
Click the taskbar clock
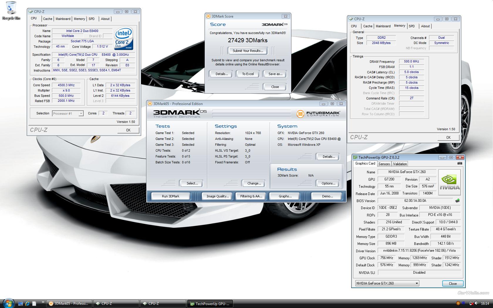pos(485,304)
